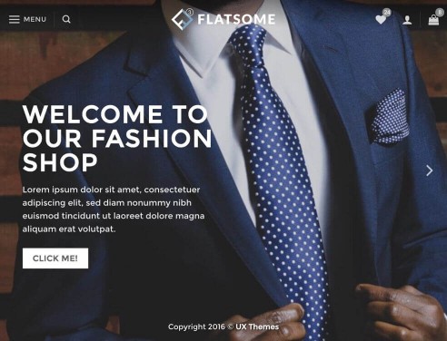Open the hamburger menu icon

click(14, 19)
